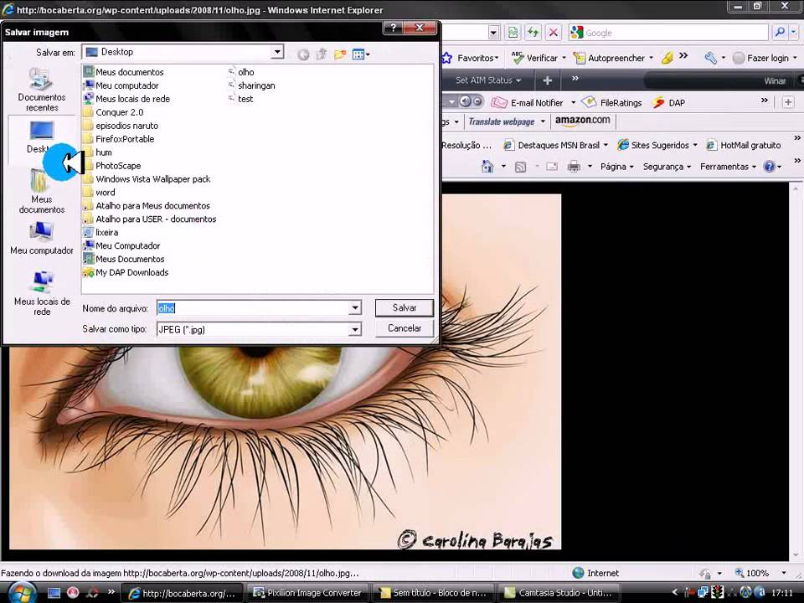Image resolution: width=804 pixels, height=603 pixels.
Task: Open Sites Sugeridos favorite link
Action: pyautogui.click(x=657, y=145)
